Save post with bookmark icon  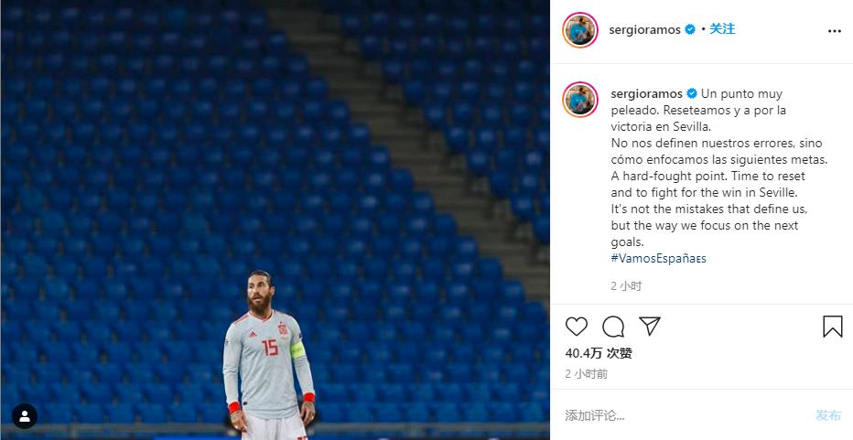point(832,327)
